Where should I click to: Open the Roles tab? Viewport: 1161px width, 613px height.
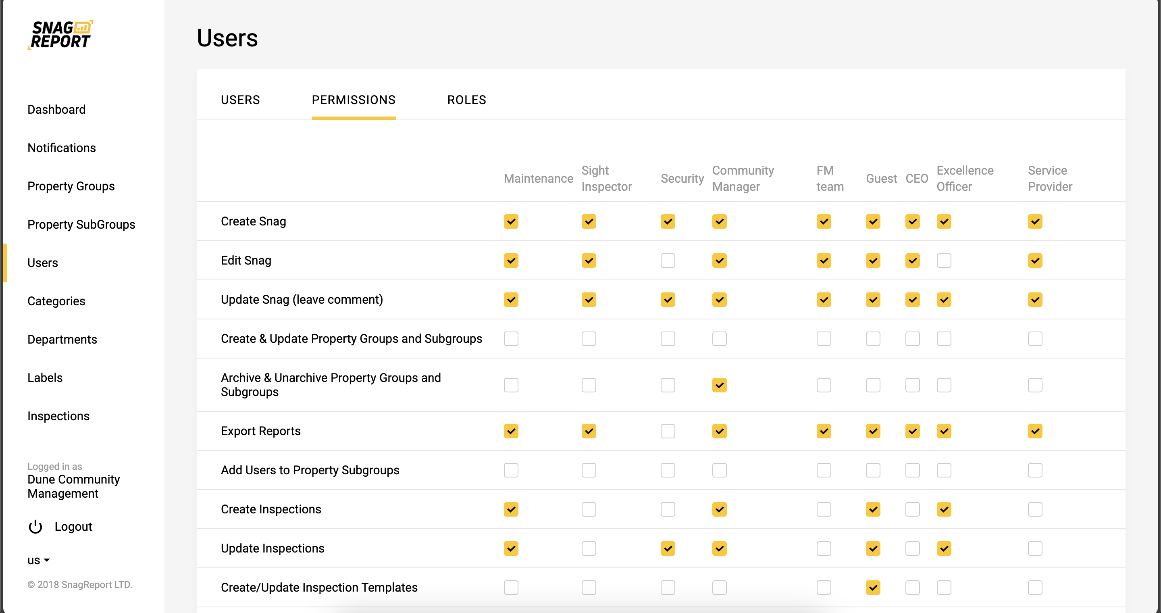[x=466, y=100]
